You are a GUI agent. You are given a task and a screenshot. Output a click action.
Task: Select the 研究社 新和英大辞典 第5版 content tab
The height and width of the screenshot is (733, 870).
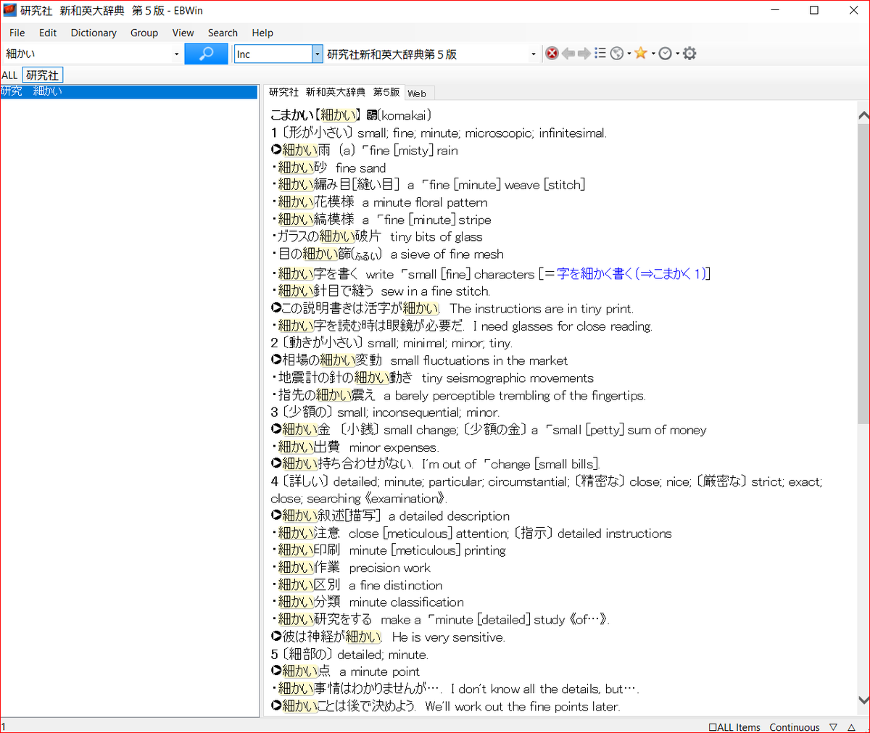tap(334, 92)
